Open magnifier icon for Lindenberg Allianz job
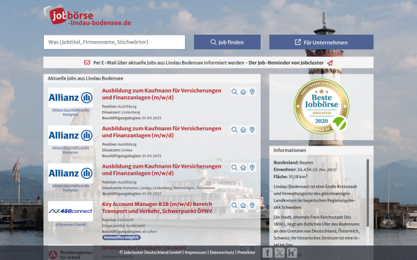 [x=234, y=92]
